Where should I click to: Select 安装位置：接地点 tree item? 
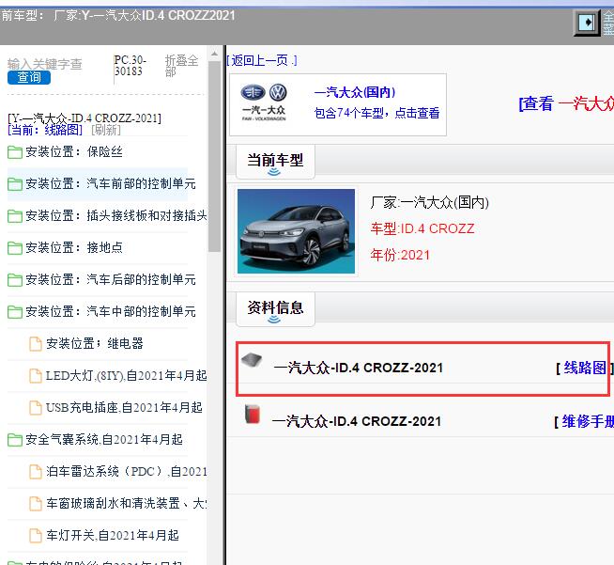[74, 247]
